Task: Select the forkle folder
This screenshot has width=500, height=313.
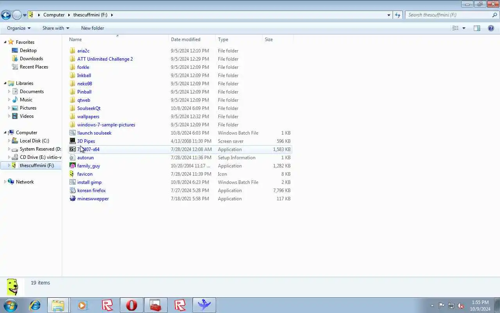Action: coord(83,67)
